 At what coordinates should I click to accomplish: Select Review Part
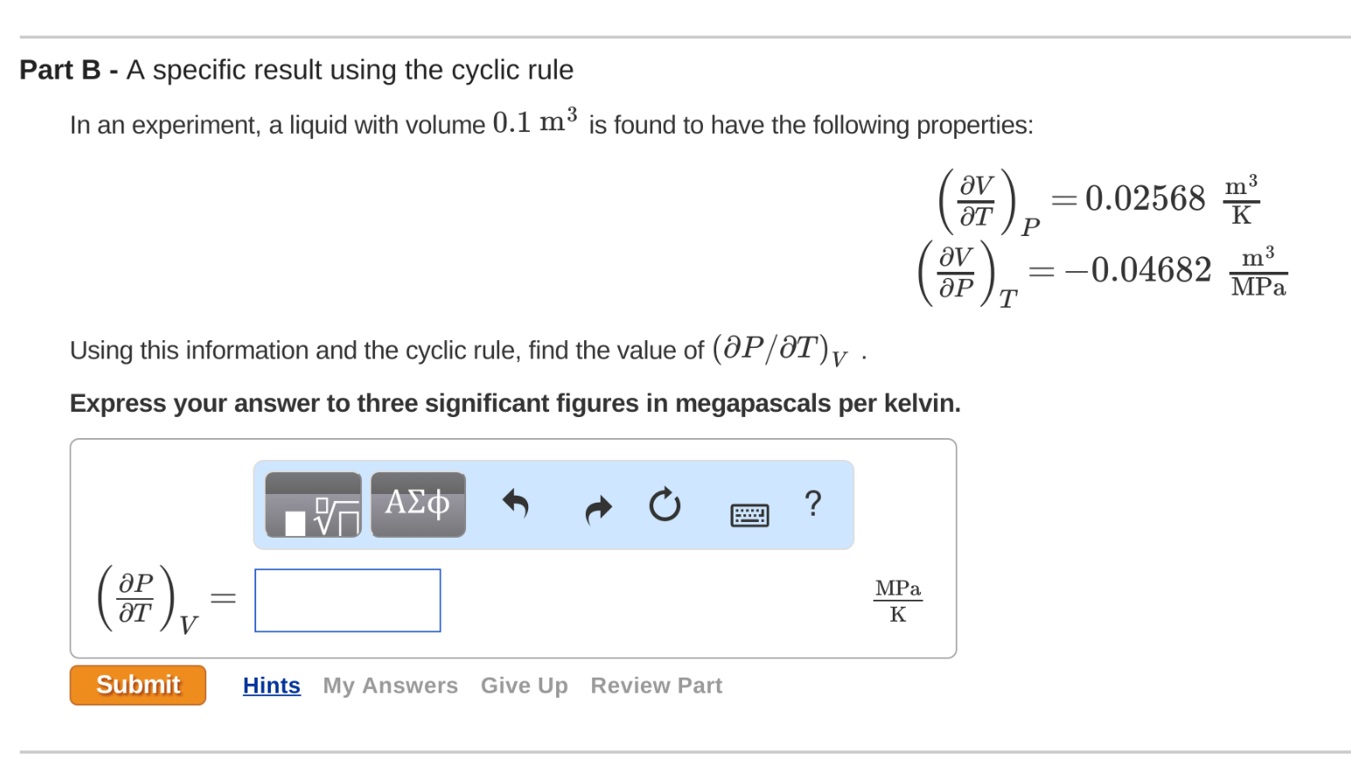(x=656, y=685)
